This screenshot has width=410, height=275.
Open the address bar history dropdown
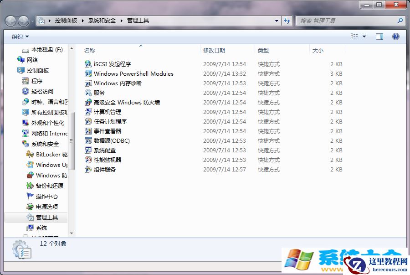coord(276,21)
